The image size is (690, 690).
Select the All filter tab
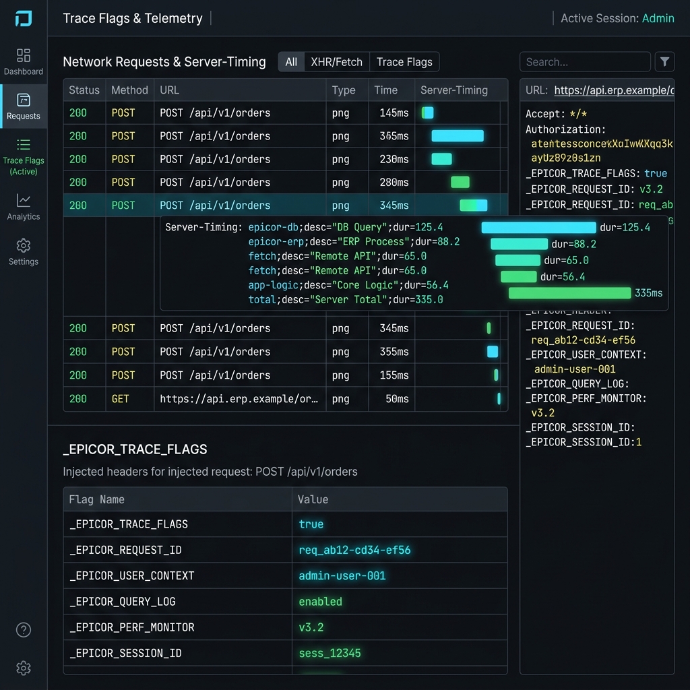point(291,62)
